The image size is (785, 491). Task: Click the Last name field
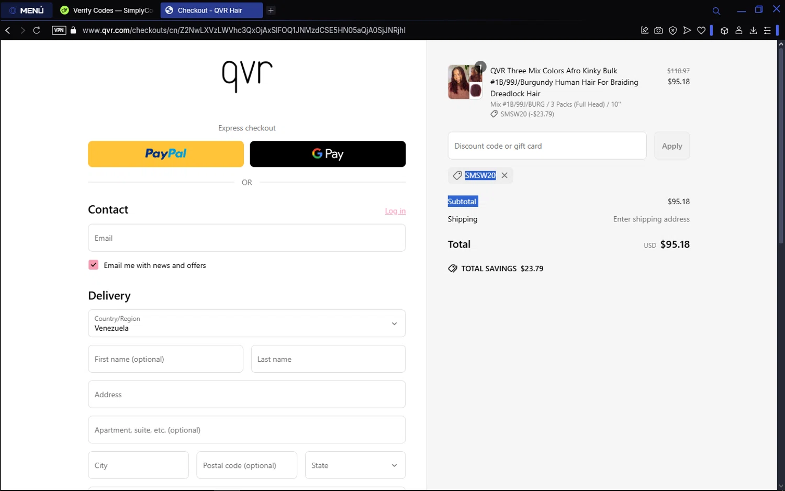tap(328, 359)
